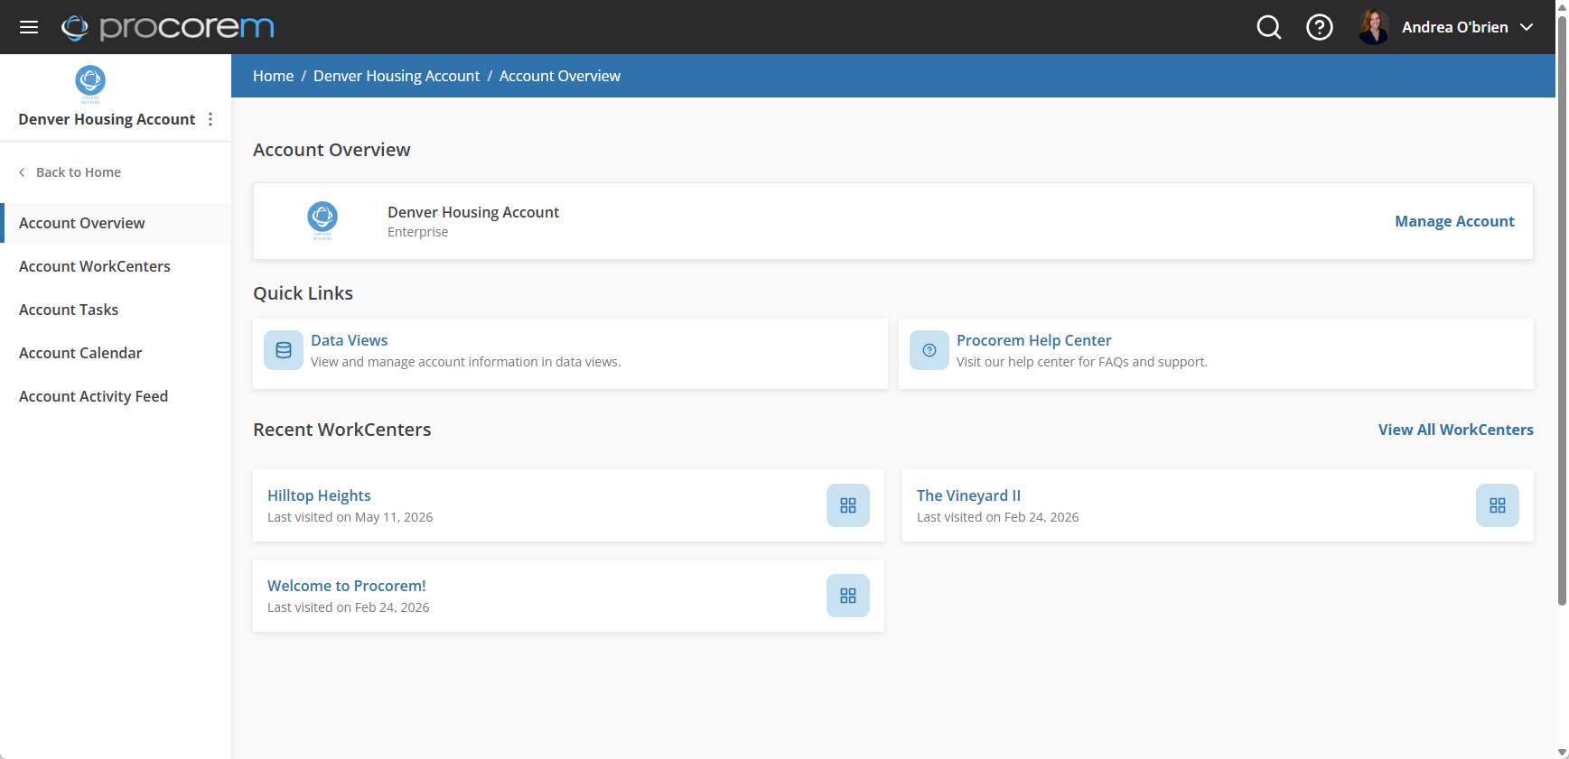Select Account Overview in the sidebar

(x=116, y=223)
